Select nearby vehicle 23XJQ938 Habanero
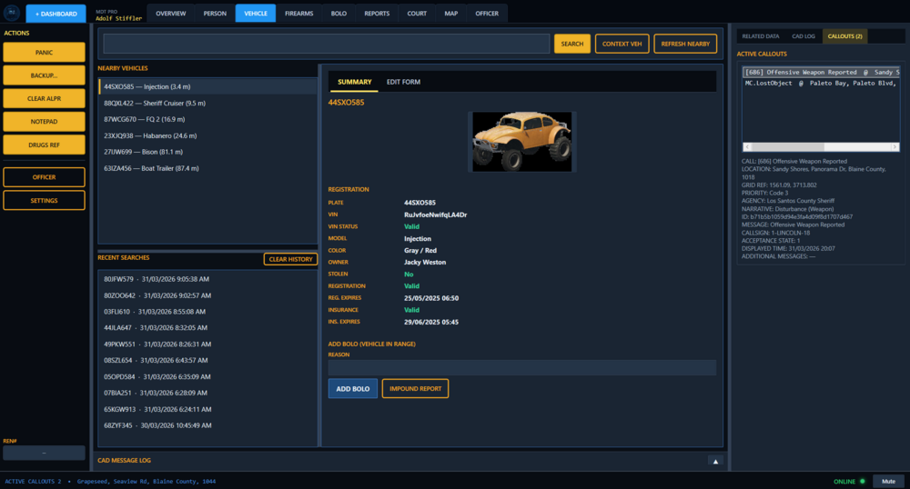The image size is (910, 489). (x=207, y=135)
